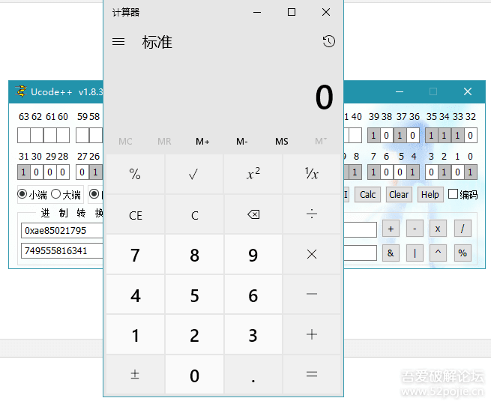Add to memory with M+ button
The image size is (491, 404).
[x=202, y=141]
